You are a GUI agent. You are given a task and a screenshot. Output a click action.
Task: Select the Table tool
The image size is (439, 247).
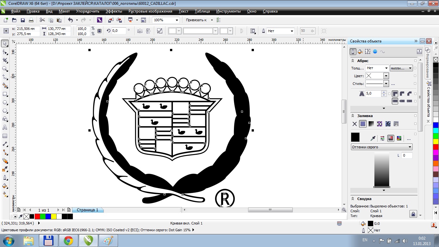5,136
